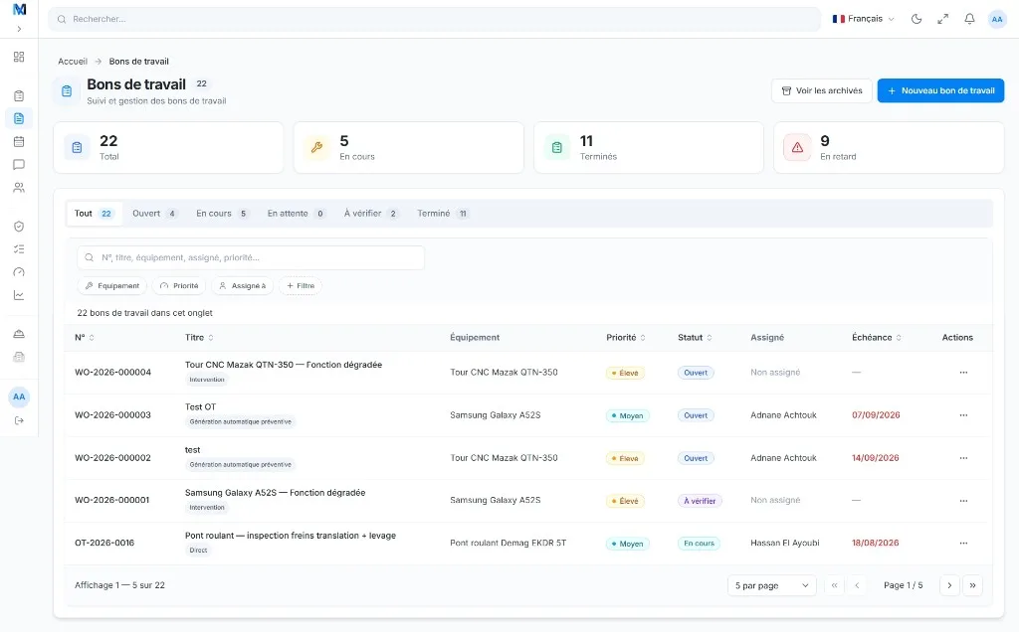
Task: Select the work orders document icon in sidebar
Action: pyautogui.click(x=19, y=118)
